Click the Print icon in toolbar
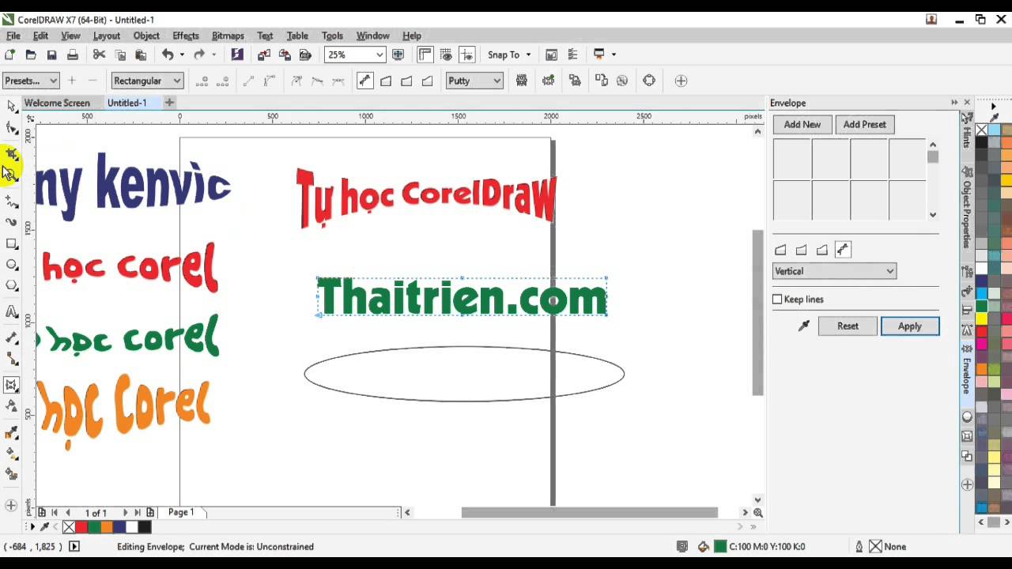The image size is (1012, 569). pyautogui.click(x=73, y=55)
